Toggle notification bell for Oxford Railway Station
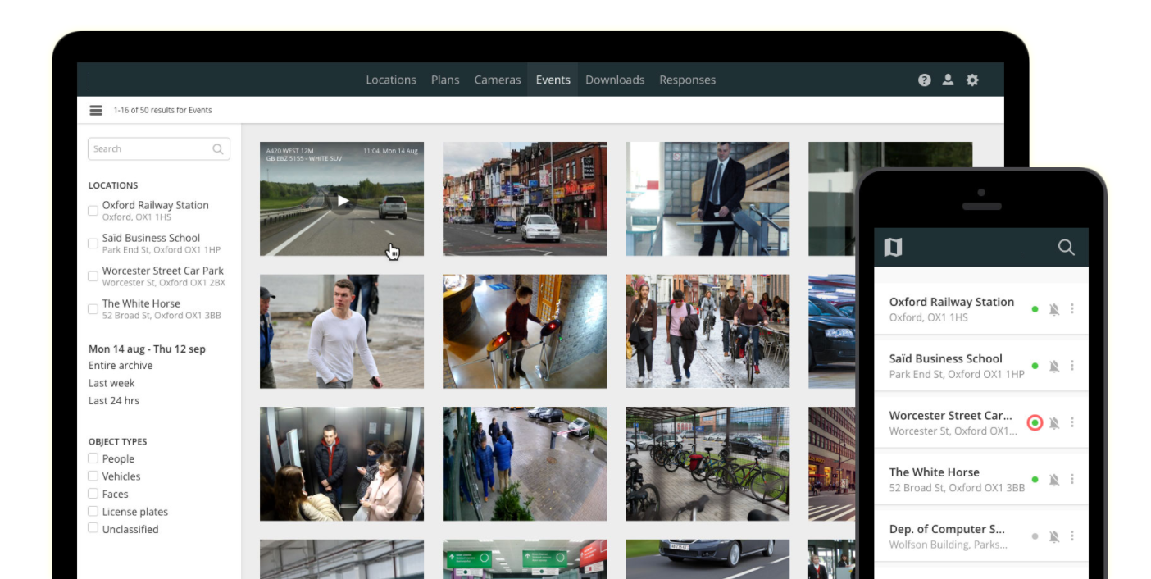The width and height of the screenshot is (1151, 579). (x=1054, y=309)
